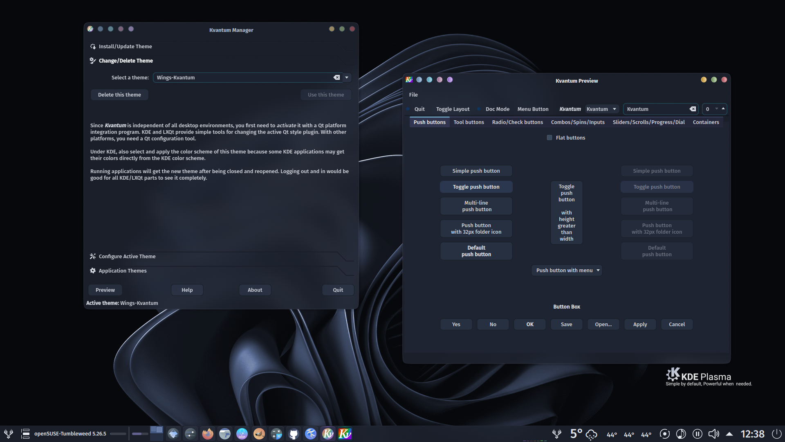Switch to the Containers tab
785x442 pixels.
click(x=706, y=122)
